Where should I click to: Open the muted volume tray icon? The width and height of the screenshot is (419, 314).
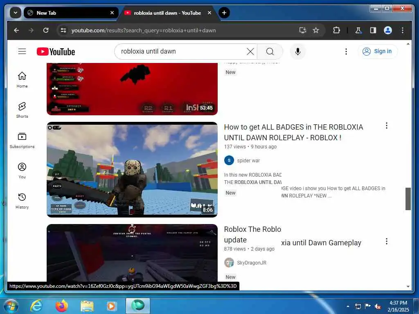[x=378, y=306]
